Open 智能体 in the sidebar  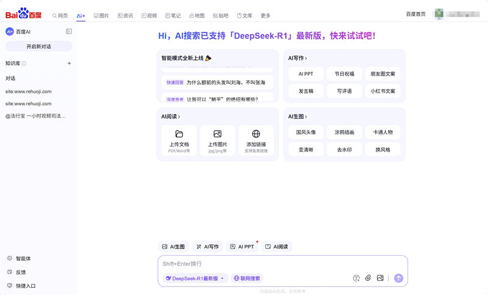point(19,258)
